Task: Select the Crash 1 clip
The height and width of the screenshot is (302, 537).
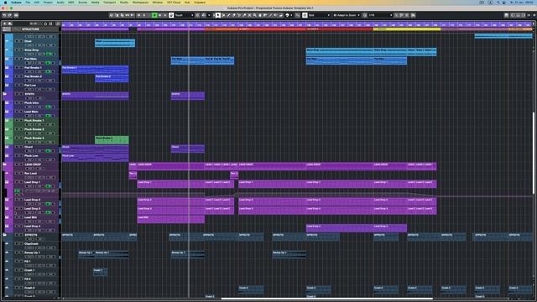Action: coord(100,272)
